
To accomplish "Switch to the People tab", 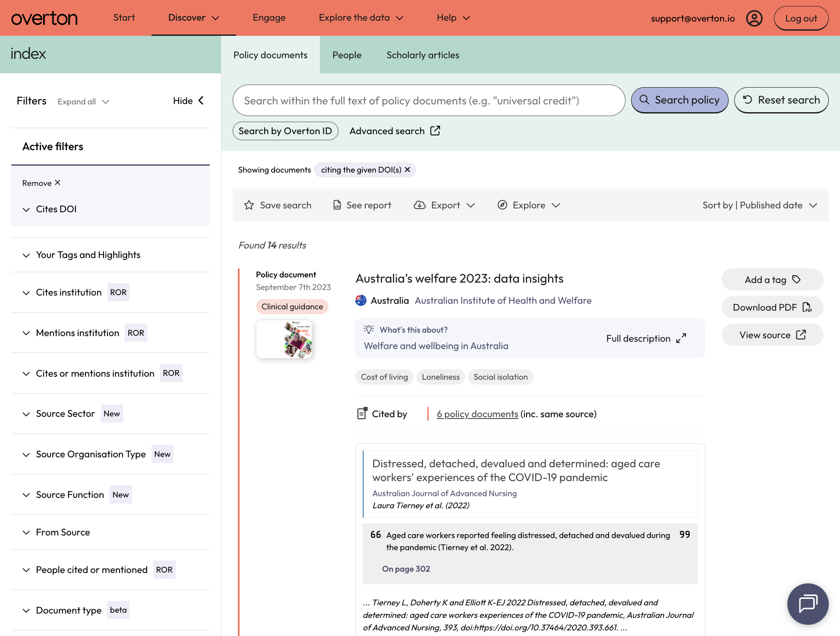I will tap(347, 55).
